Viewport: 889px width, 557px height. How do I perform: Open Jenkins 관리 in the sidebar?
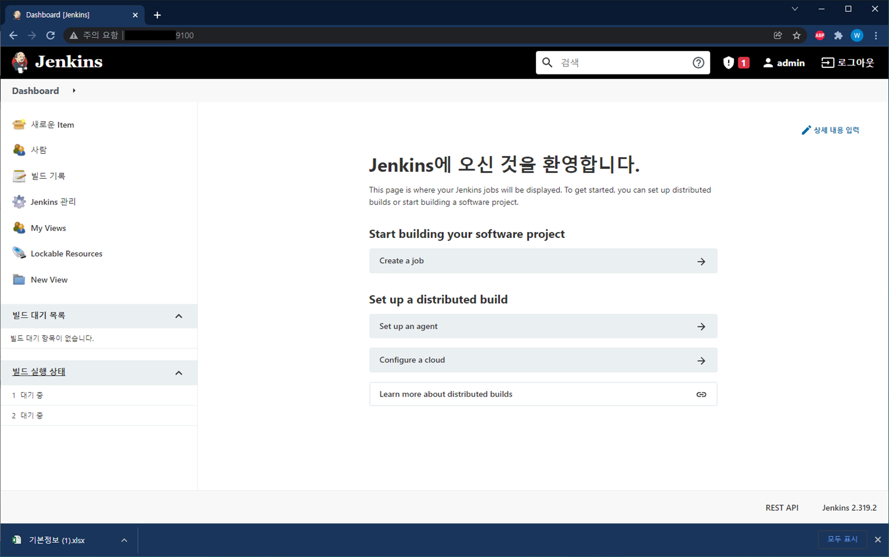53,202
